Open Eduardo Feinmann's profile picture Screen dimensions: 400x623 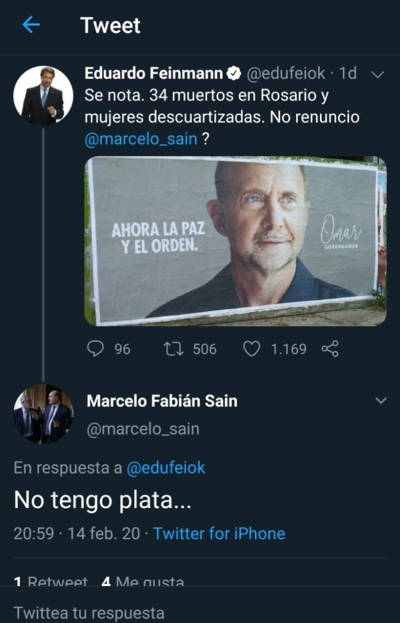click(43, 95)
